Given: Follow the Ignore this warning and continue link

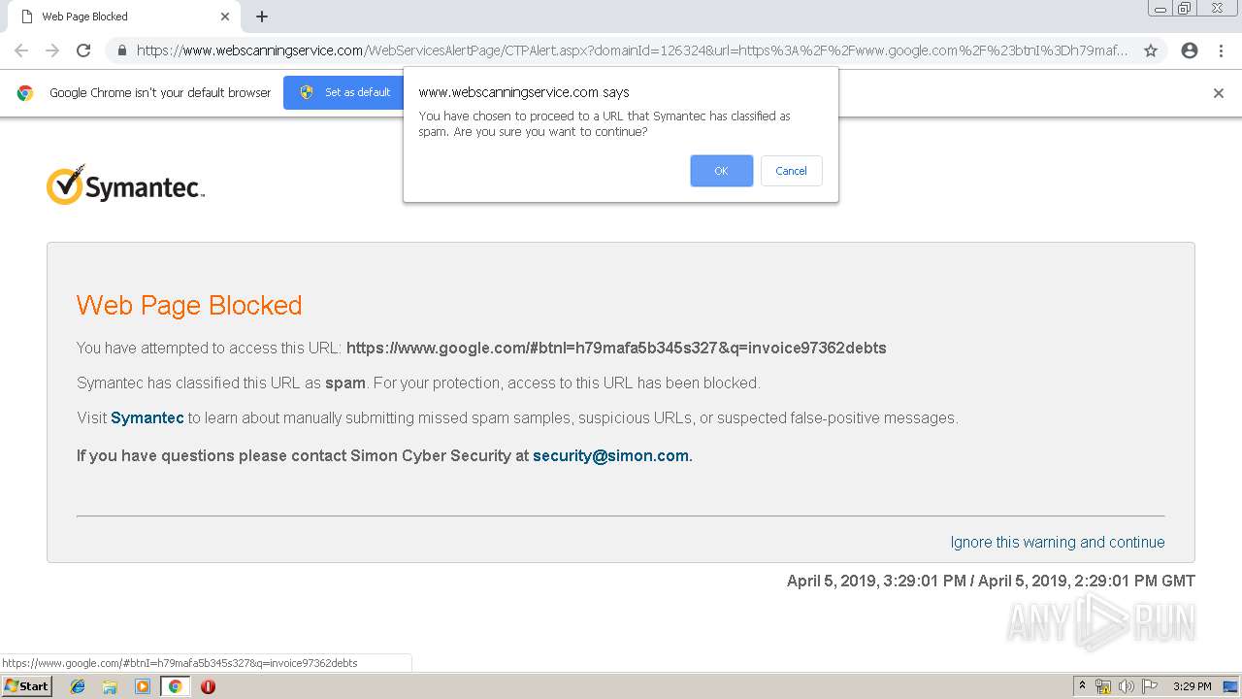Looking at the screenshot, I should coord(1058,542).
